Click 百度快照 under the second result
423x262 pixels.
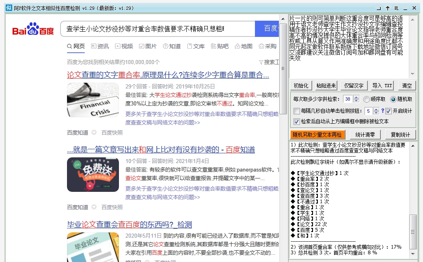click(x=112, y=207)
